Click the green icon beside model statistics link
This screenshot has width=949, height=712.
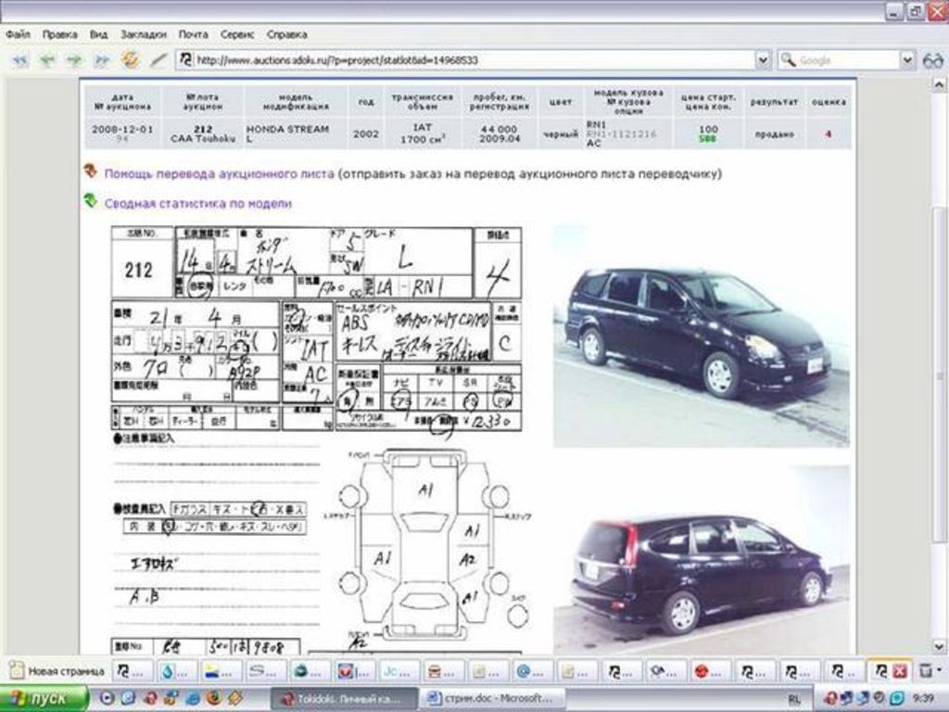[91, 200]
